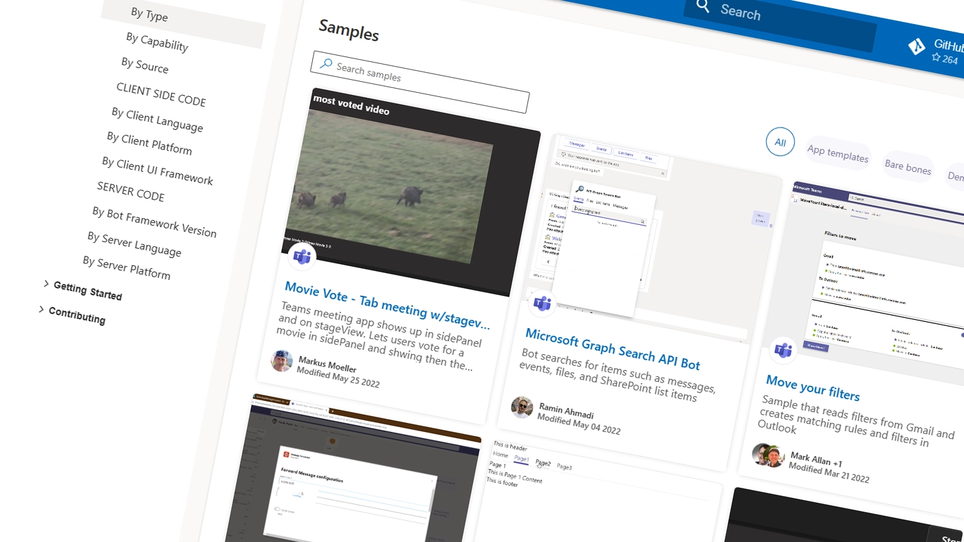Click the search icon inside the Search samples box
This screenshot has width=964, height=542.
click(x=325, y=63)
